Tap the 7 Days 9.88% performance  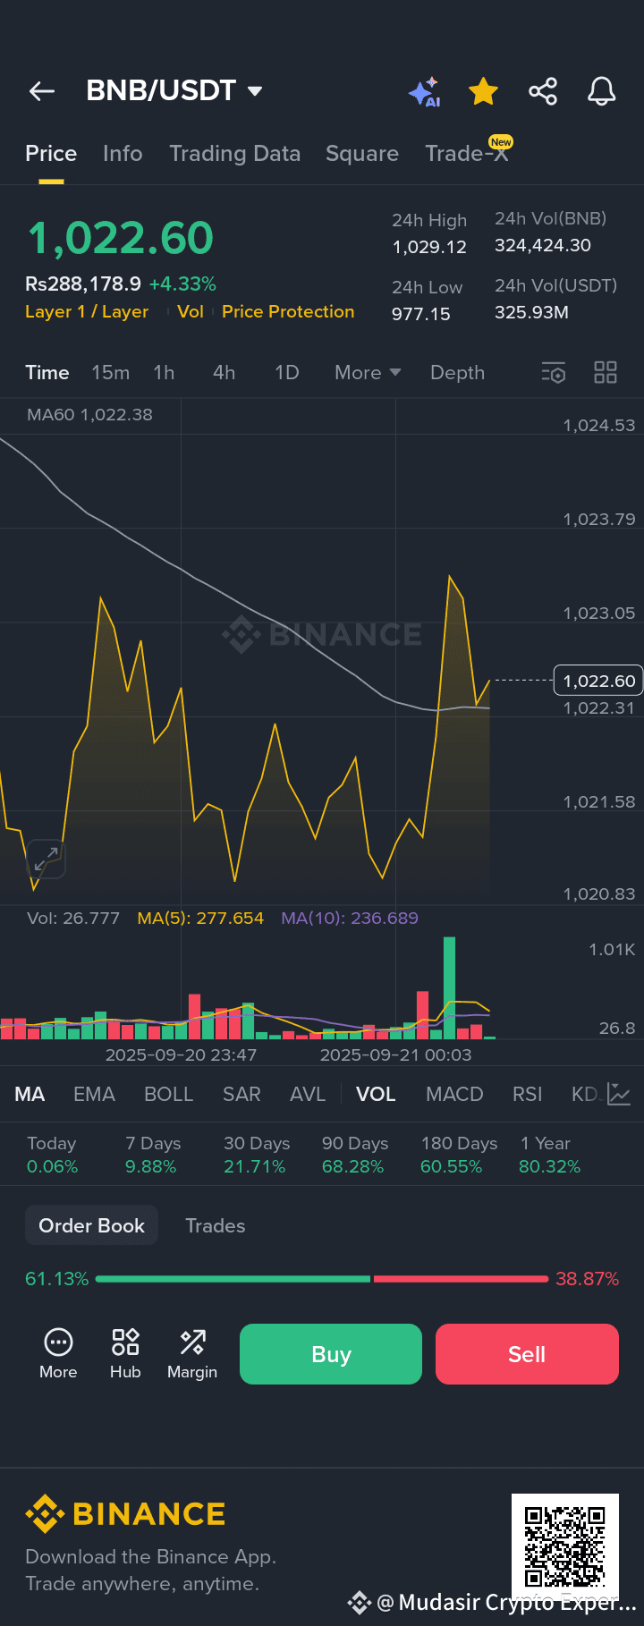click(153, 1155)
